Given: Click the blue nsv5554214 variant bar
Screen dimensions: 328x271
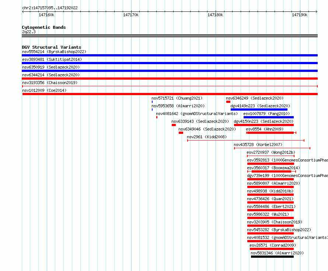Looking at the screenshot, I should (170, 55).
